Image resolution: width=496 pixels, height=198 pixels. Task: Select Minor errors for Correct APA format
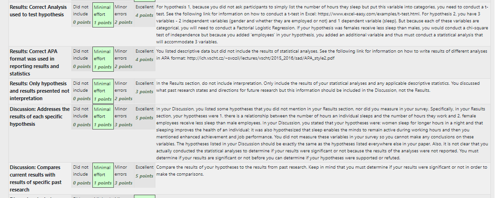coord(124,59)
